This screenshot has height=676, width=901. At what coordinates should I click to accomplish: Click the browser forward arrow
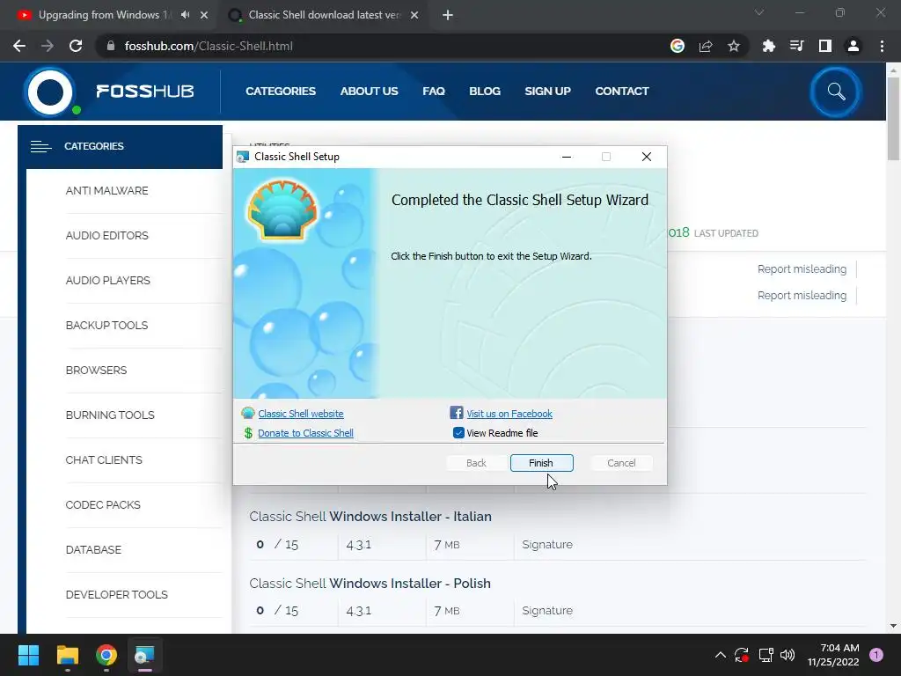click(48, 46)
